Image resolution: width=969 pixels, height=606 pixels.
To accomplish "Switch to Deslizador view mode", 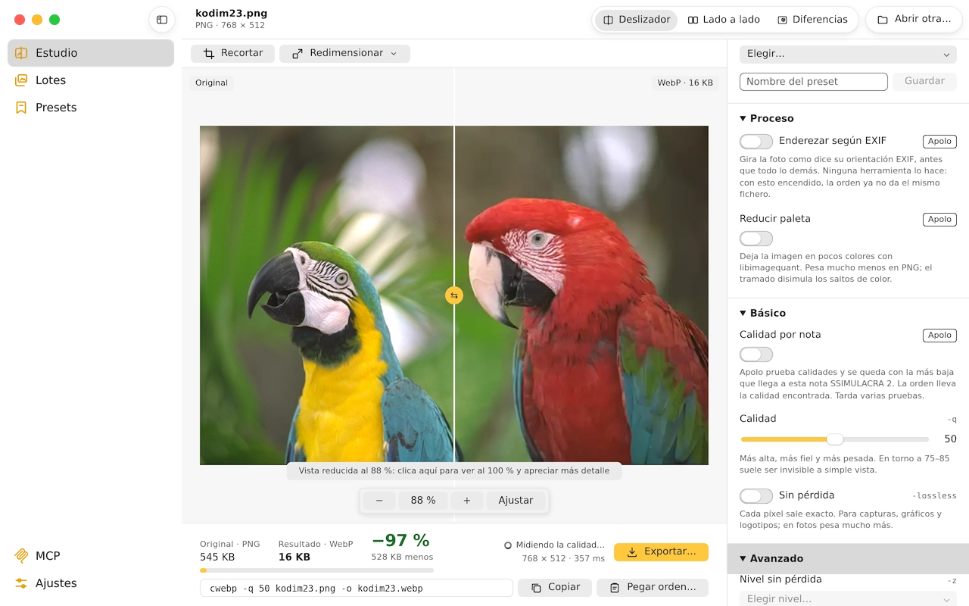I will (x=636, y=20).
